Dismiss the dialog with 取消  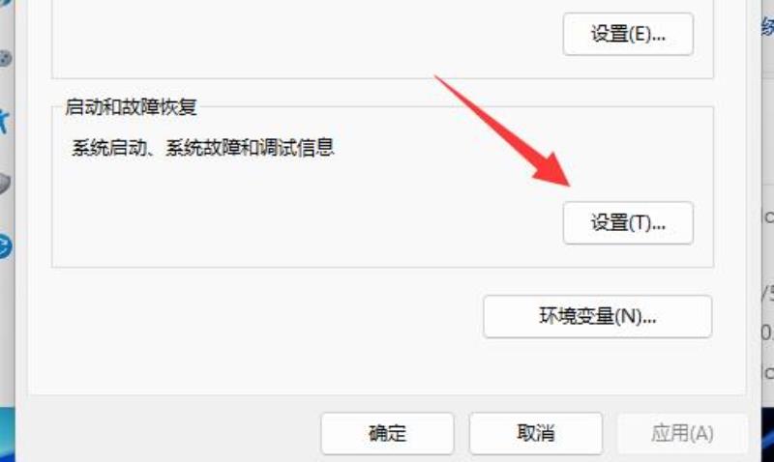[x=536, y=433]
